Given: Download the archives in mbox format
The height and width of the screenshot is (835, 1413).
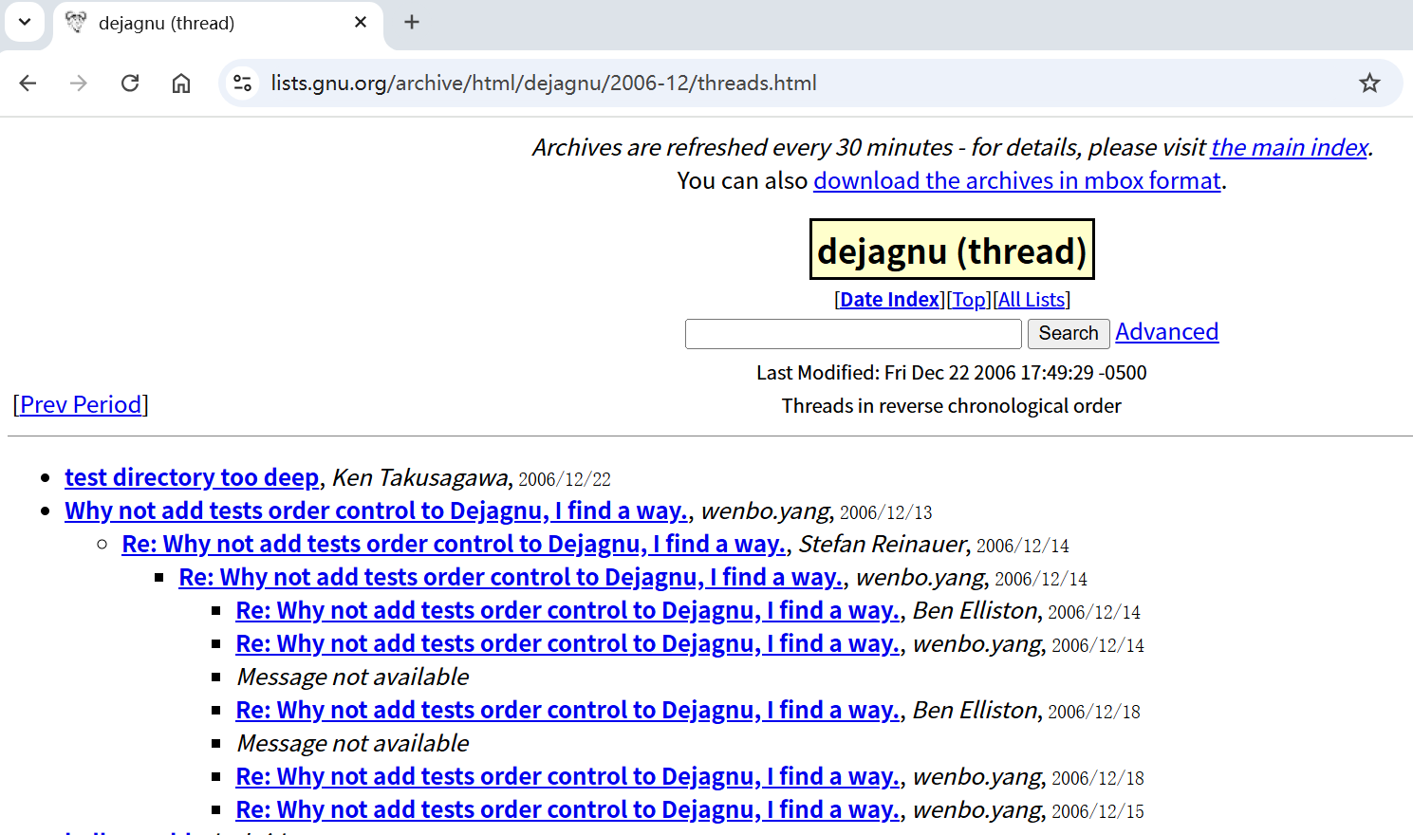Looking at the screenshot, I should 1017,180.
